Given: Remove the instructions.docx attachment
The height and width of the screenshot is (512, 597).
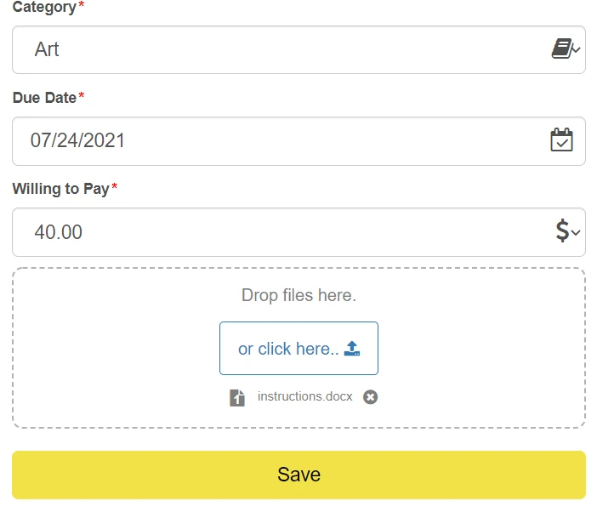Looking at the screenshot, I should (x=370, y=397).
